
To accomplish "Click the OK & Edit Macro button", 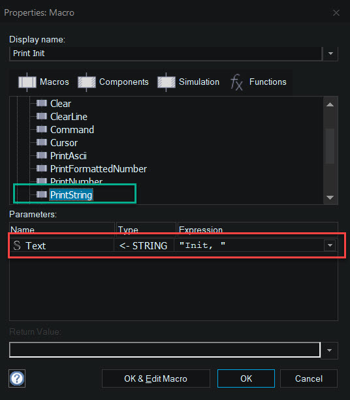I will (155, 378).
